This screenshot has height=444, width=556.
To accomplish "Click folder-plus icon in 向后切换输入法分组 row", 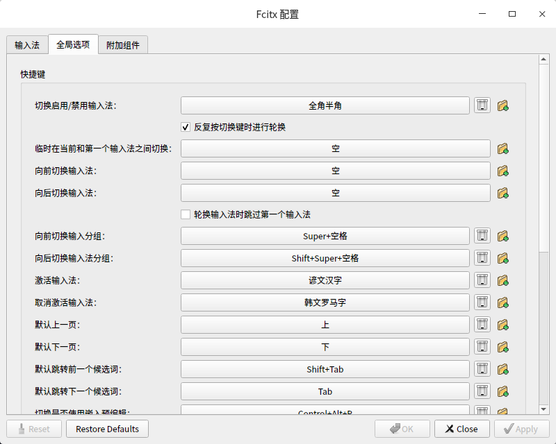I will pos(502,258).
